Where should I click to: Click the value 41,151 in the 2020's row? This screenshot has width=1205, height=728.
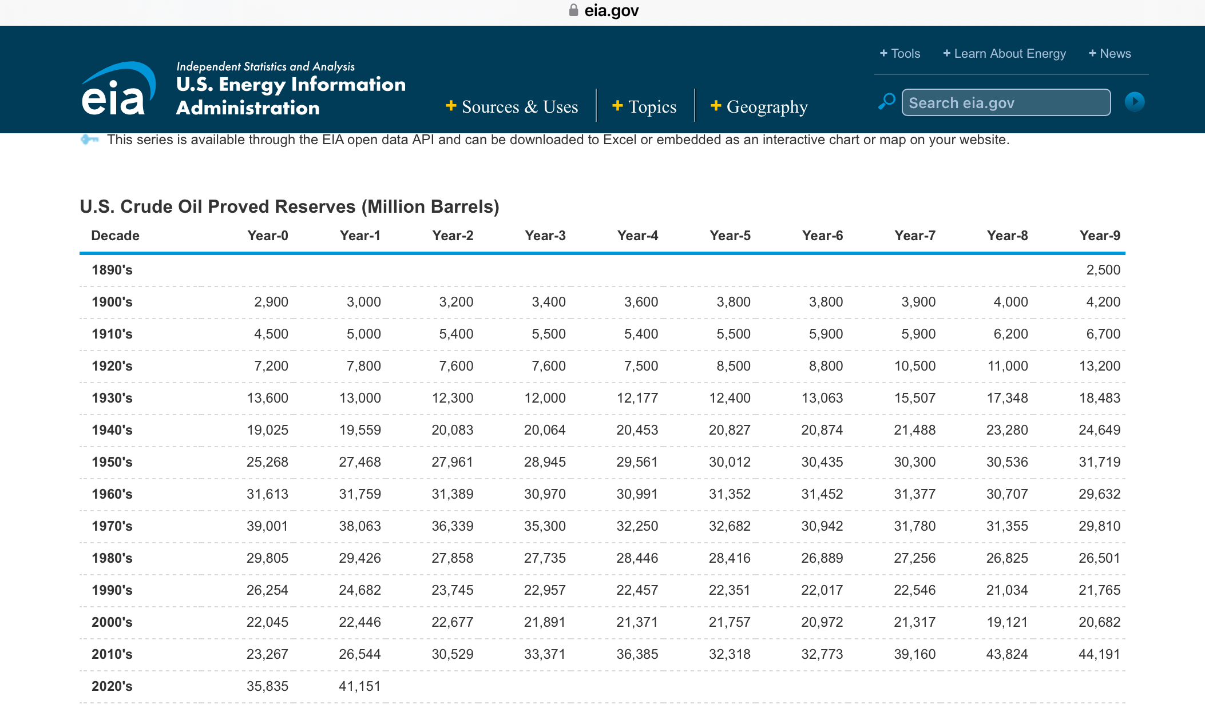pos(360,686)
